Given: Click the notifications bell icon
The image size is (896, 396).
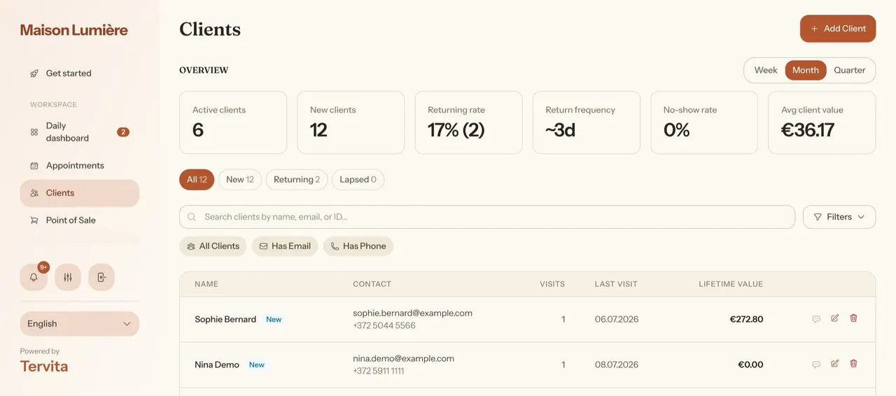Looking at the screenshot, I should pyautogui.click(x=34, y=277).
